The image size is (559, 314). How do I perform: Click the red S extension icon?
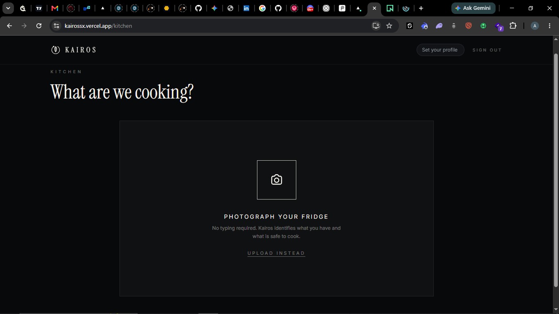[x=469, y=26]
